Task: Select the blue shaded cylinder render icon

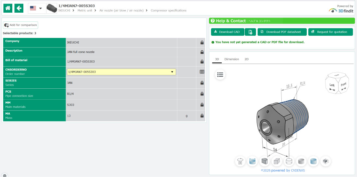Action: coord(314,161)
